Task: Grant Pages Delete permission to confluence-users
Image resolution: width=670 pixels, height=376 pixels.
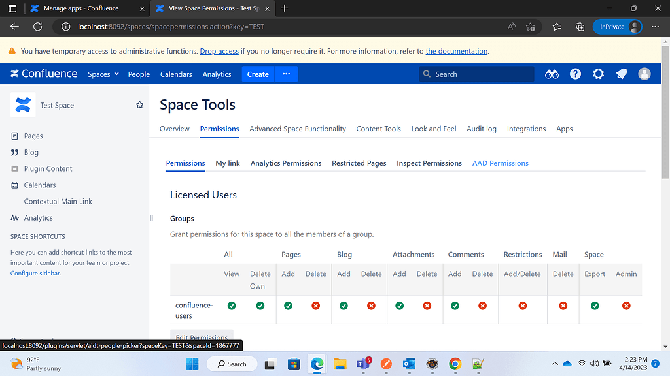Action: click(x=315, y=305)
